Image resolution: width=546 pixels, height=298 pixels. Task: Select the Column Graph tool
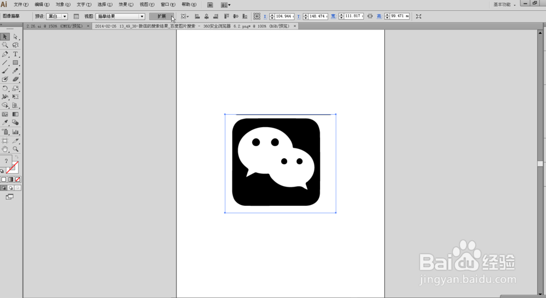15,132
